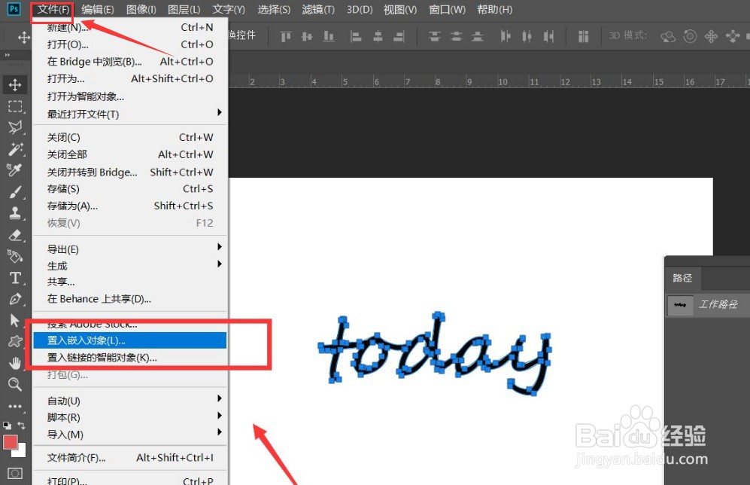Distribute right edges in options bar

tap(548, 36)
